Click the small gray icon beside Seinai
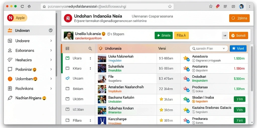 (x=225, y=35)
